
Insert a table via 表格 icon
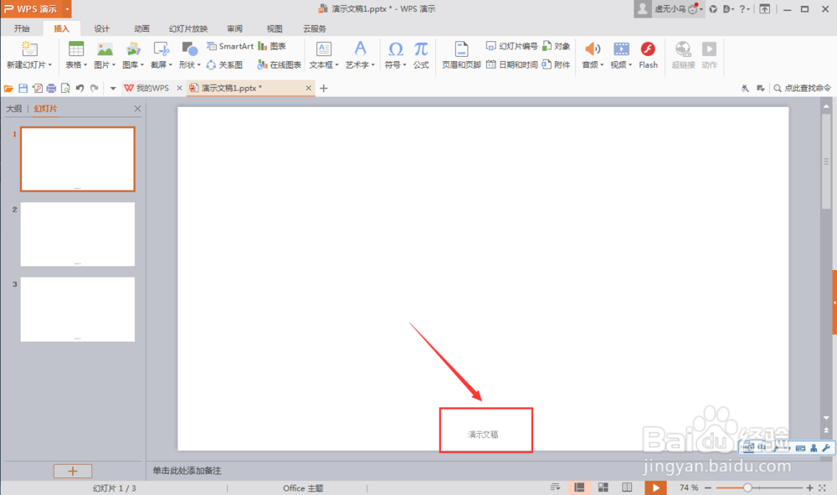[x=76, y=49]
